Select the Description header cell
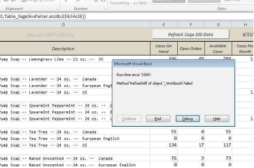The image size is (254, 168). (75, 49)
